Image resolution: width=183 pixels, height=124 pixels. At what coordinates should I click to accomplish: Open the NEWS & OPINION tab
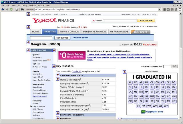69,32
